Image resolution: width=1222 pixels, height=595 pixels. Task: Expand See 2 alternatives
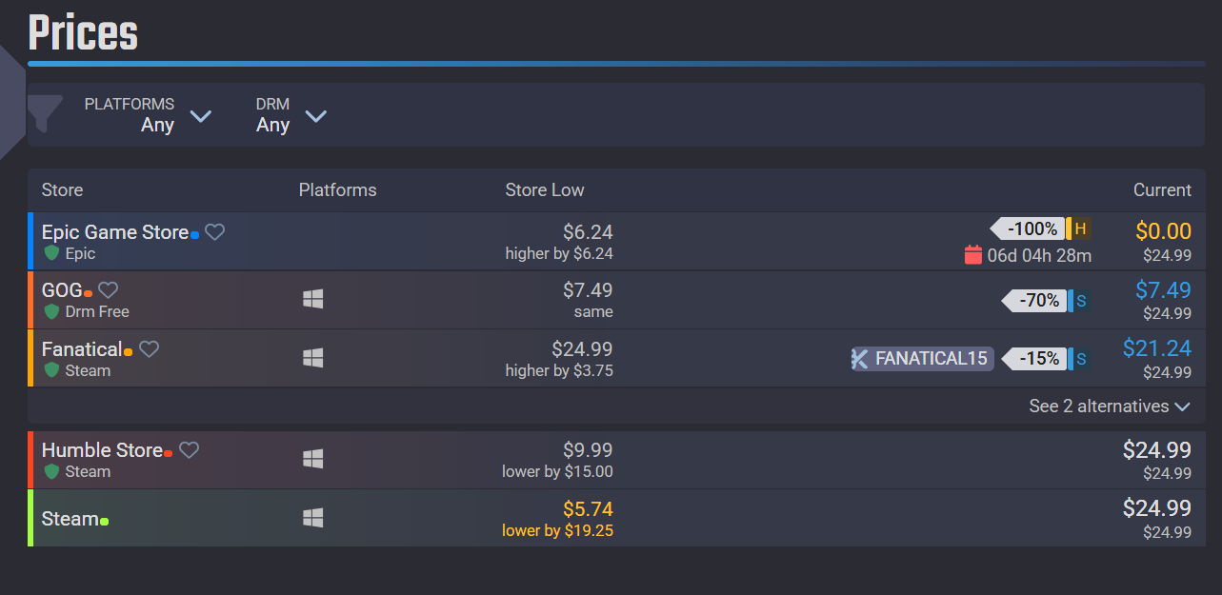click(x=1110, y=407)
